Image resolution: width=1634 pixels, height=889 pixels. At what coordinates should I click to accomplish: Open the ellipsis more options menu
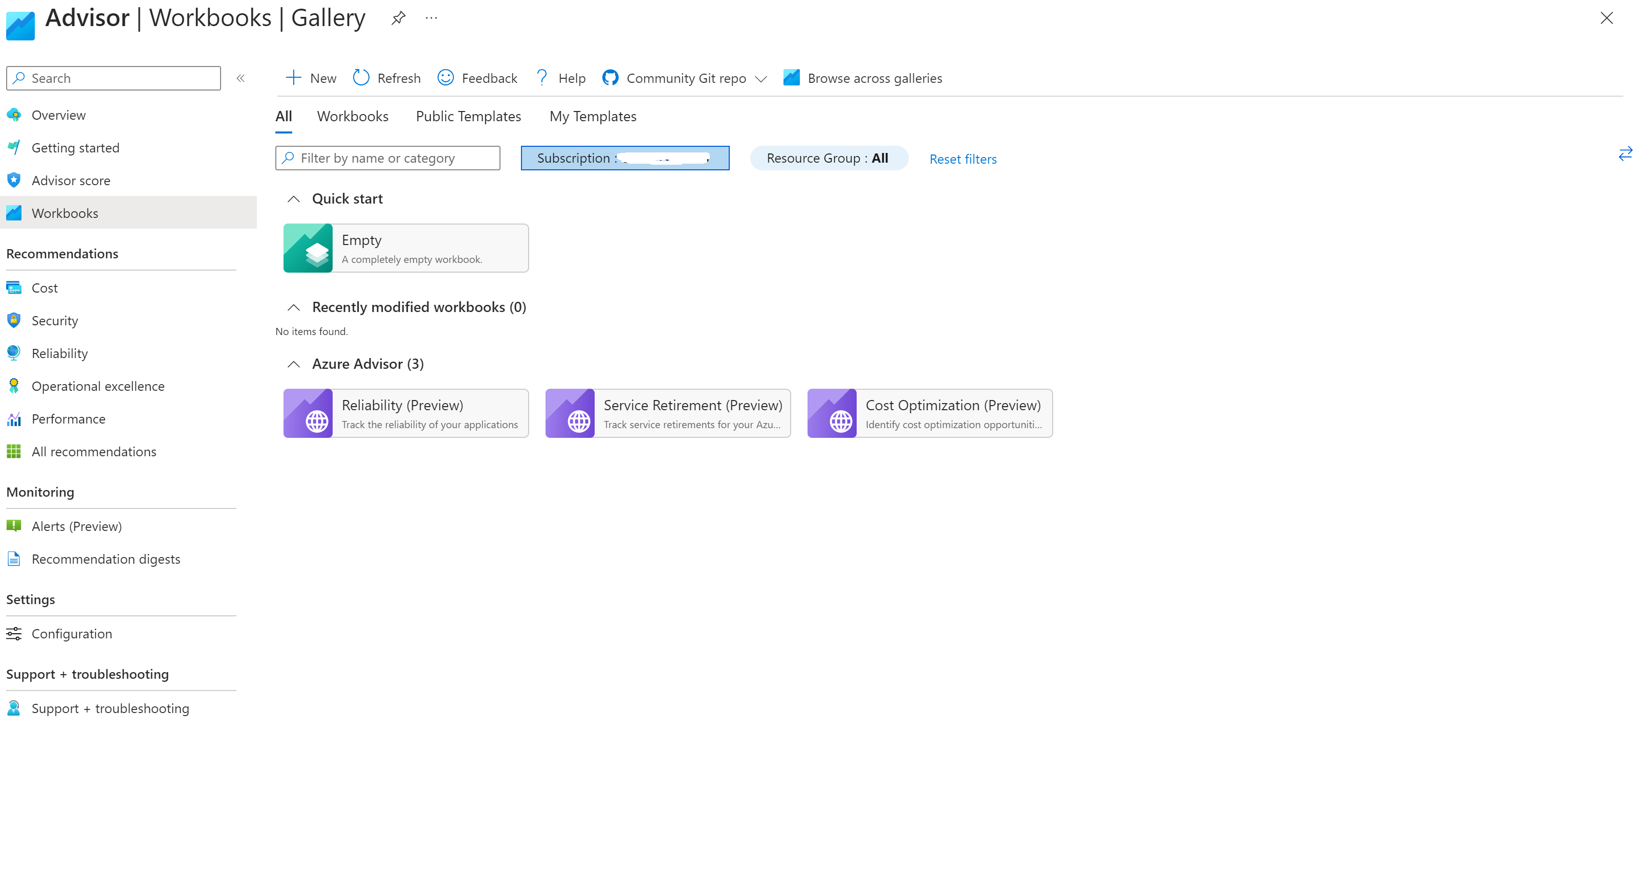pos(431,18)
